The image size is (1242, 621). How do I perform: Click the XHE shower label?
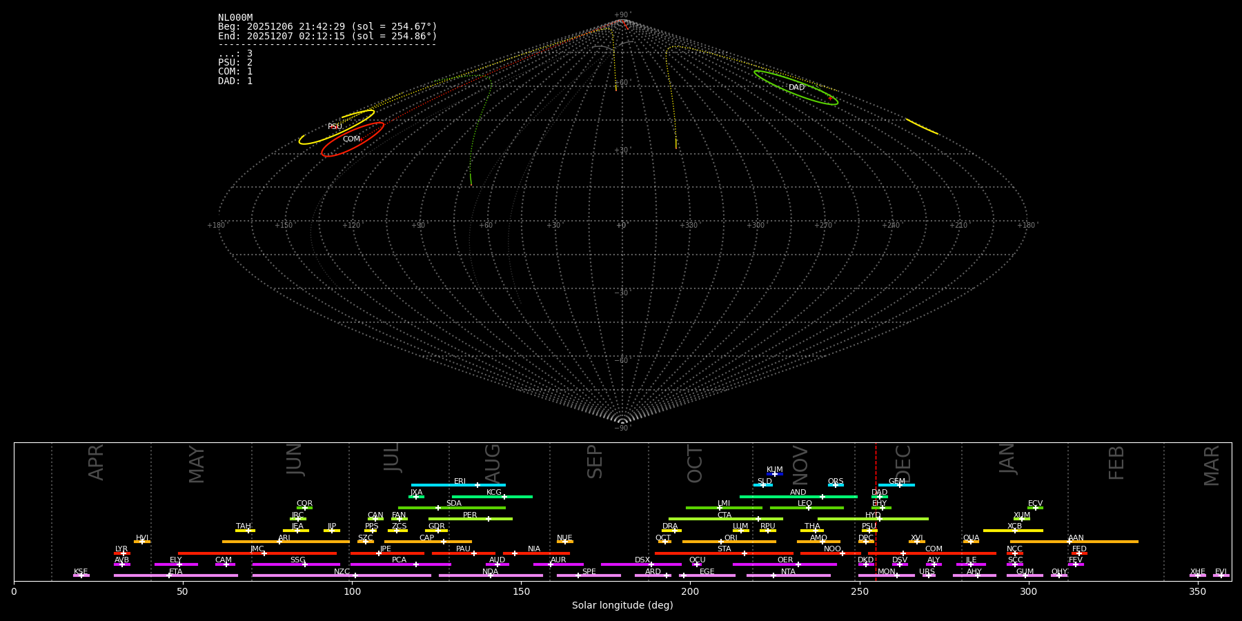point(1197,572)
